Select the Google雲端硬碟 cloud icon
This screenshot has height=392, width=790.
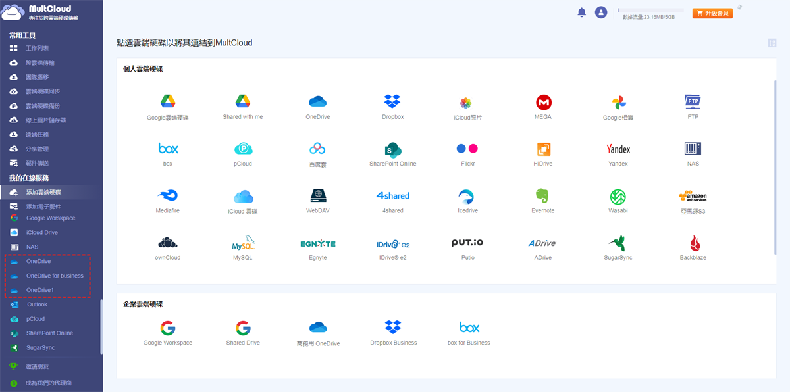pos(168,101)
